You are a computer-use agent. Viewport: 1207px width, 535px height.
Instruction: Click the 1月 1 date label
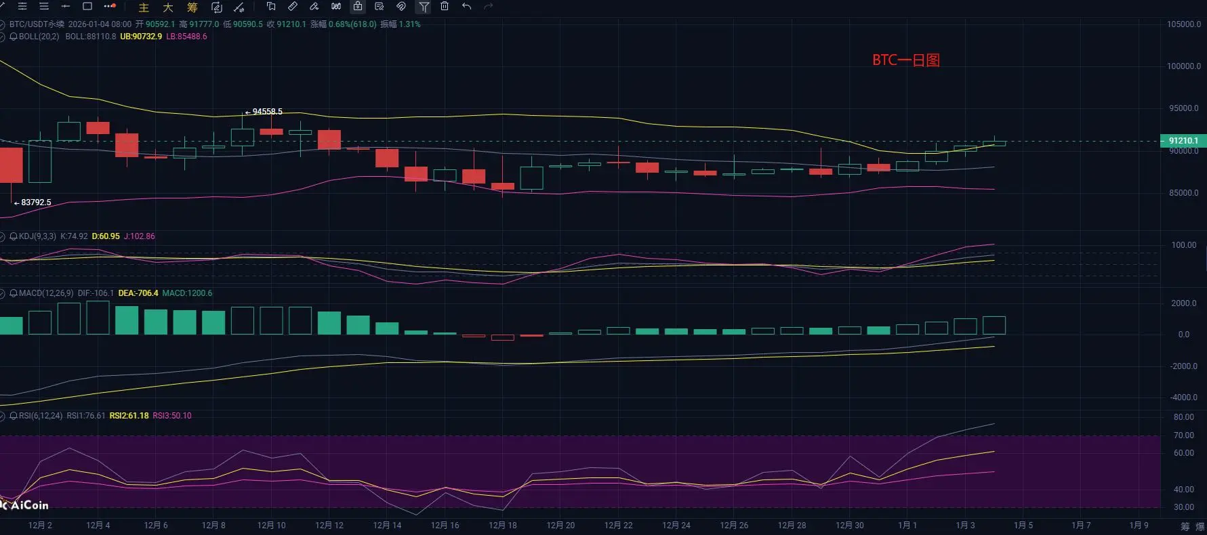point(907,526)
